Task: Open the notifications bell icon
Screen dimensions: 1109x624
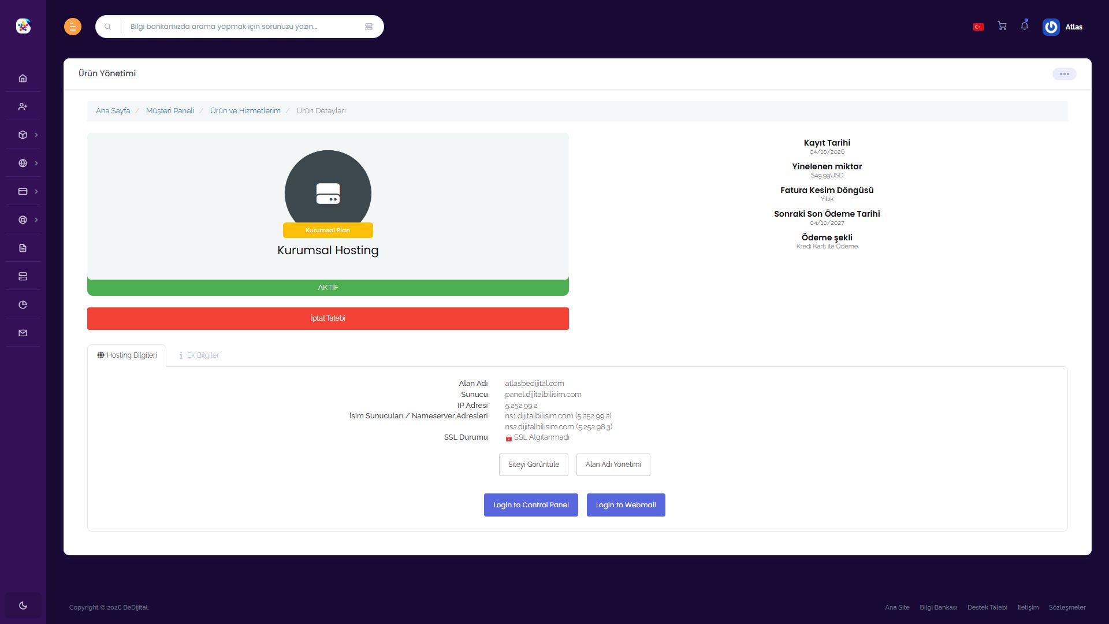Action: point(1025,25)
